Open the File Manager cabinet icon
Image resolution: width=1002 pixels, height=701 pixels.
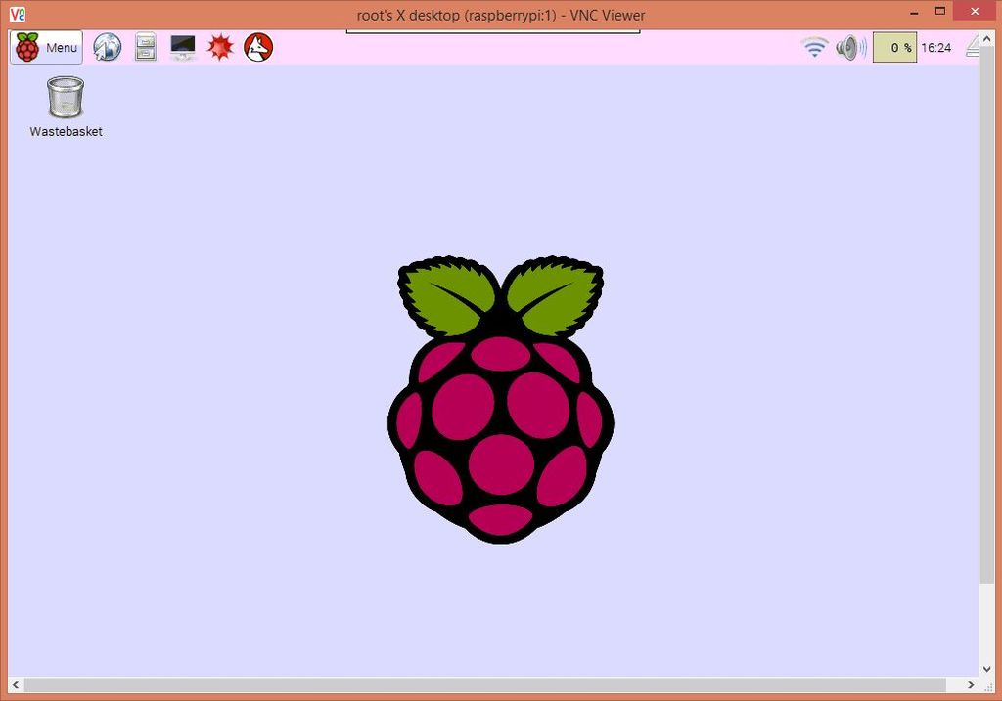coord(146,47)
